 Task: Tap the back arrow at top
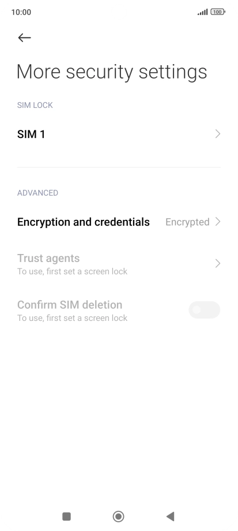coord(24,38)
